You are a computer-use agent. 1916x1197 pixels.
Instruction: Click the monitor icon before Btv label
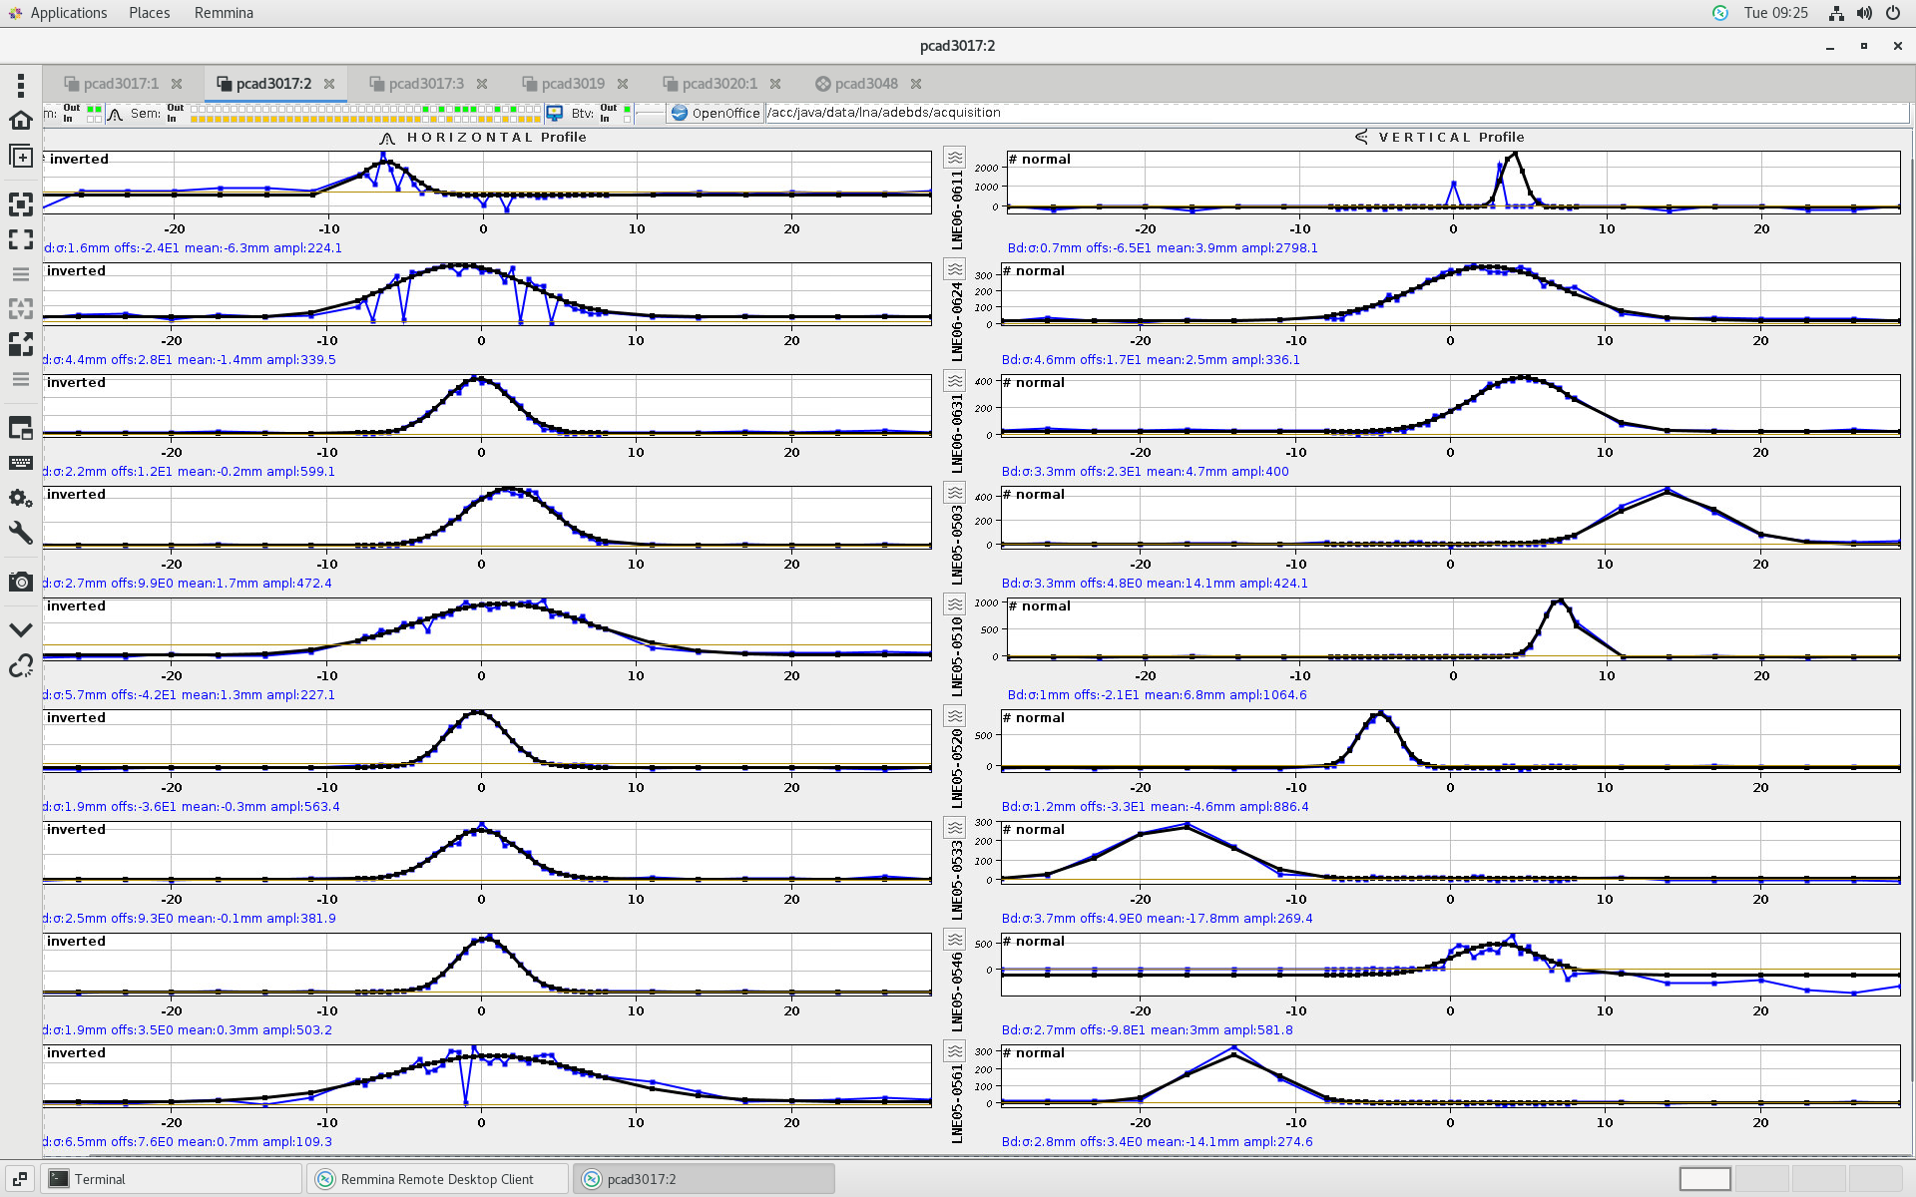[x=555, y=114]
